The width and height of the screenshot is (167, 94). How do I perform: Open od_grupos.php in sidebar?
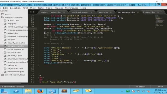15,49
